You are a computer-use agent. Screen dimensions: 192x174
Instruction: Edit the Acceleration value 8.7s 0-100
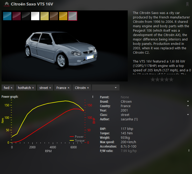[x=129, y=147]
